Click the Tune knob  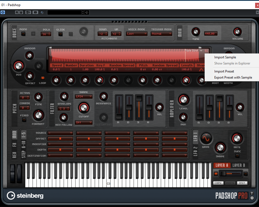point(196,32)
